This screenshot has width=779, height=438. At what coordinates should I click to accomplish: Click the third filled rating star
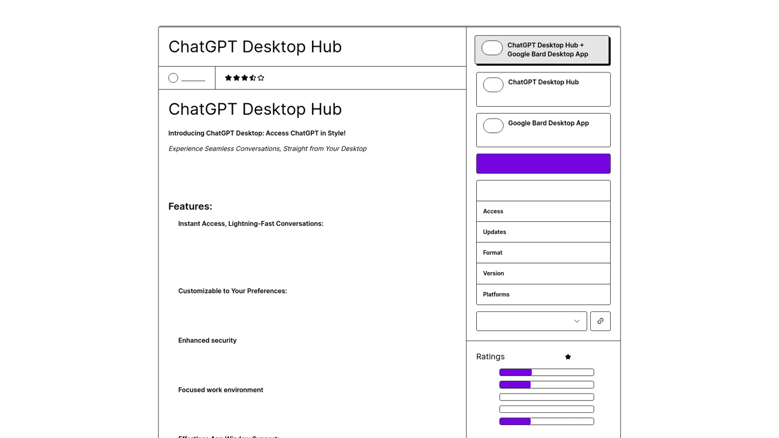[x=245, y=78]
